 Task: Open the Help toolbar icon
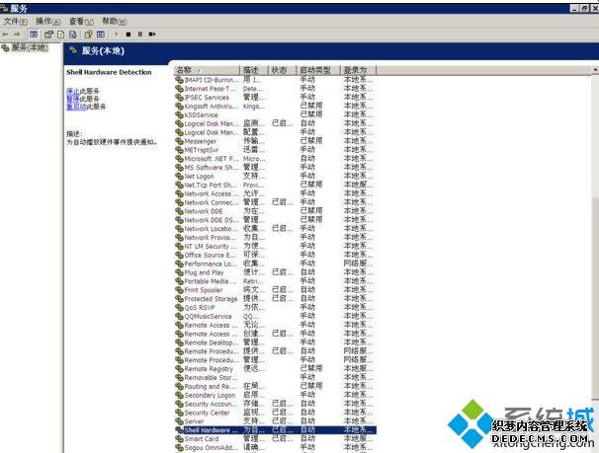(x=89, y=35)
